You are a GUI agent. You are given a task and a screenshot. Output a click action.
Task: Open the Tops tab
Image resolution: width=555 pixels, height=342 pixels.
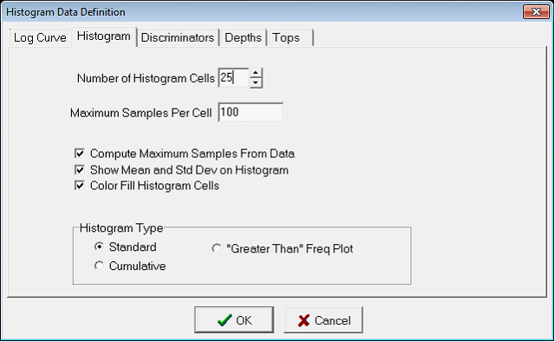(x=290, y=37)
